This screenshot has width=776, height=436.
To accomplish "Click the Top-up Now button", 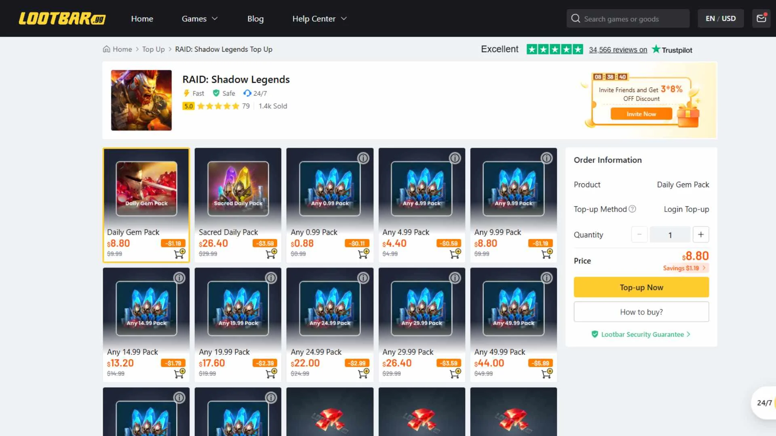I will [x=641, y=287].
